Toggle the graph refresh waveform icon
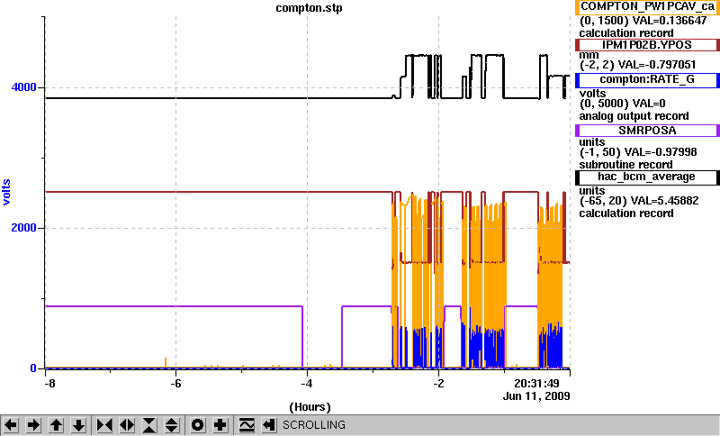Screen dimensions: 720x436 (x=247, y=425)
